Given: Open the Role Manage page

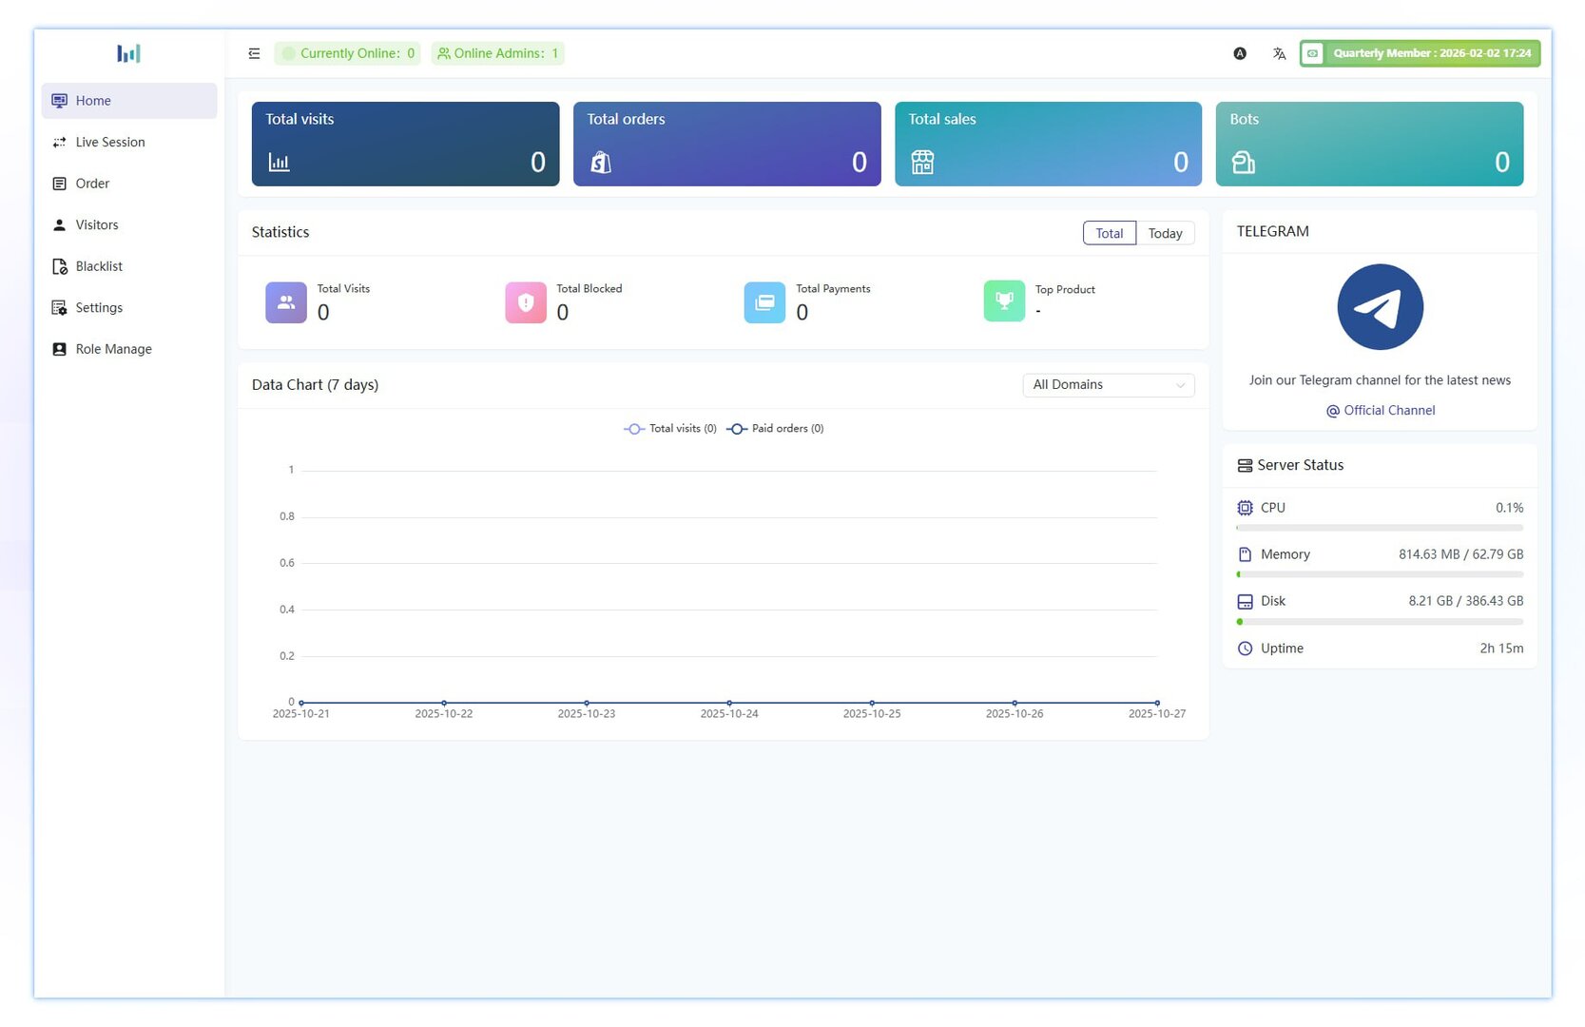Looking at the screenshot, I should click(113, 349).
